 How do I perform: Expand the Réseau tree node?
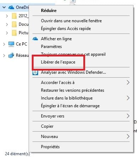(4, 55)
